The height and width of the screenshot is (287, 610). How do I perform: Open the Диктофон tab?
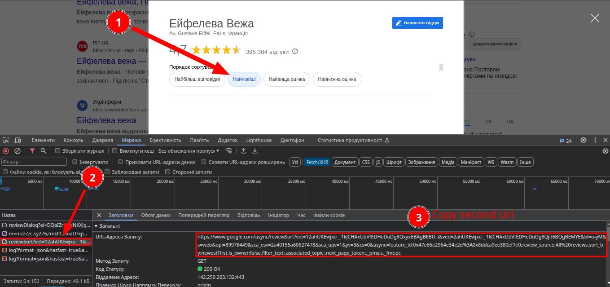292,140
